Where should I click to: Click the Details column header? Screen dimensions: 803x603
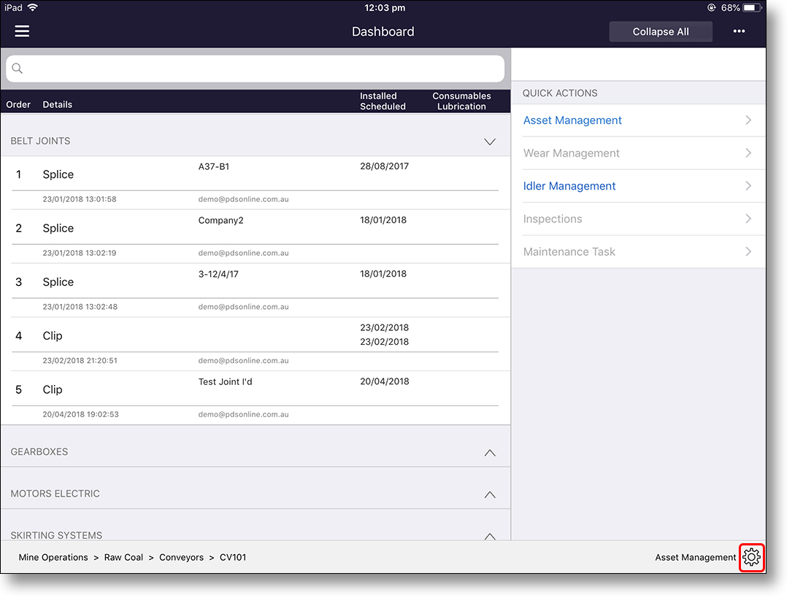(x=58, y=104)
